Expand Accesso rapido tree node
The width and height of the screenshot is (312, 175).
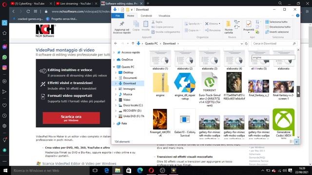point(114,52)
